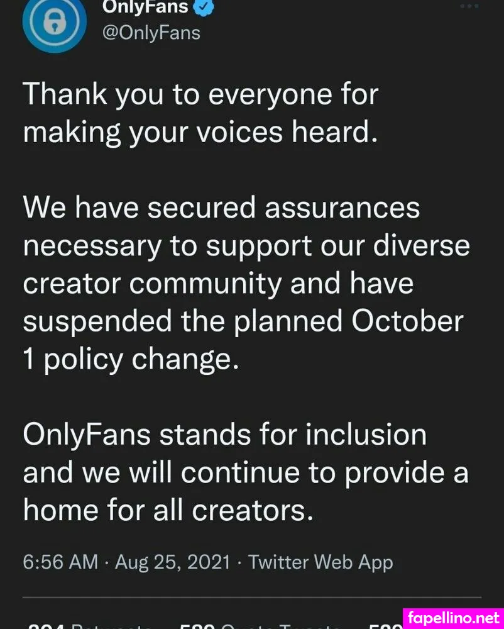
Task: Open the @OnlyFans handle link
Action: pyautogui.click(x=151, y=32)
